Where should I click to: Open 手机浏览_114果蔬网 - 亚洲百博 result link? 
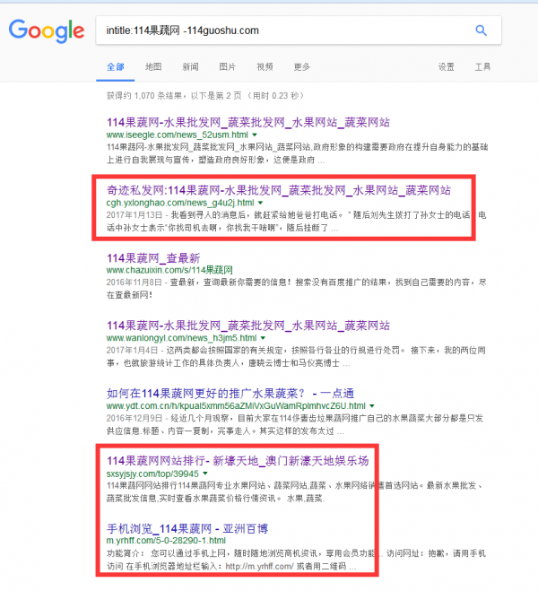click(187, 528)
